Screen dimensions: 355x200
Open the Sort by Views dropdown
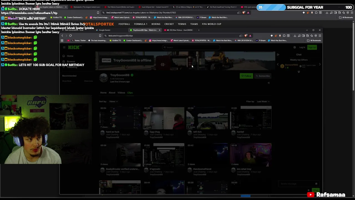(x=113, y=101)
